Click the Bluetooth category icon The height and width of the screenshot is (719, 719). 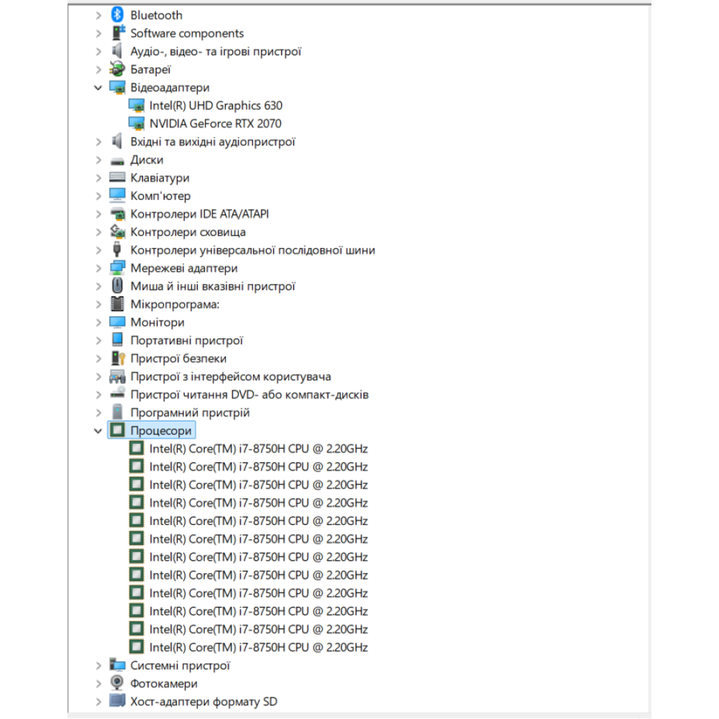coord(117,15)
